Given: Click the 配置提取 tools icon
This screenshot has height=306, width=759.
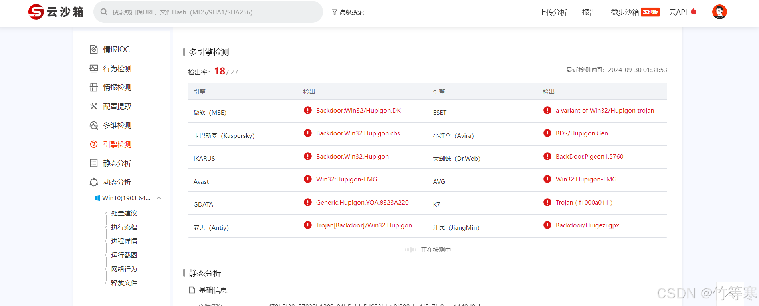Looking at the screenshot, I should pyautogui.click(x=94, y=106).
